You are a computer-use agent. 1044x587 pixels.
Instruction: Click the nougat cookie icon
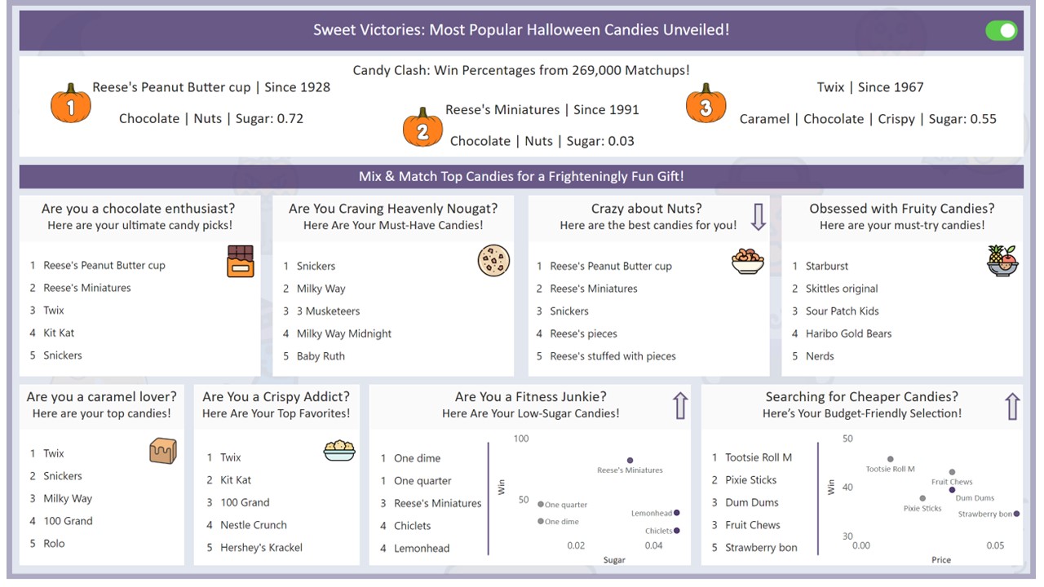493,261
